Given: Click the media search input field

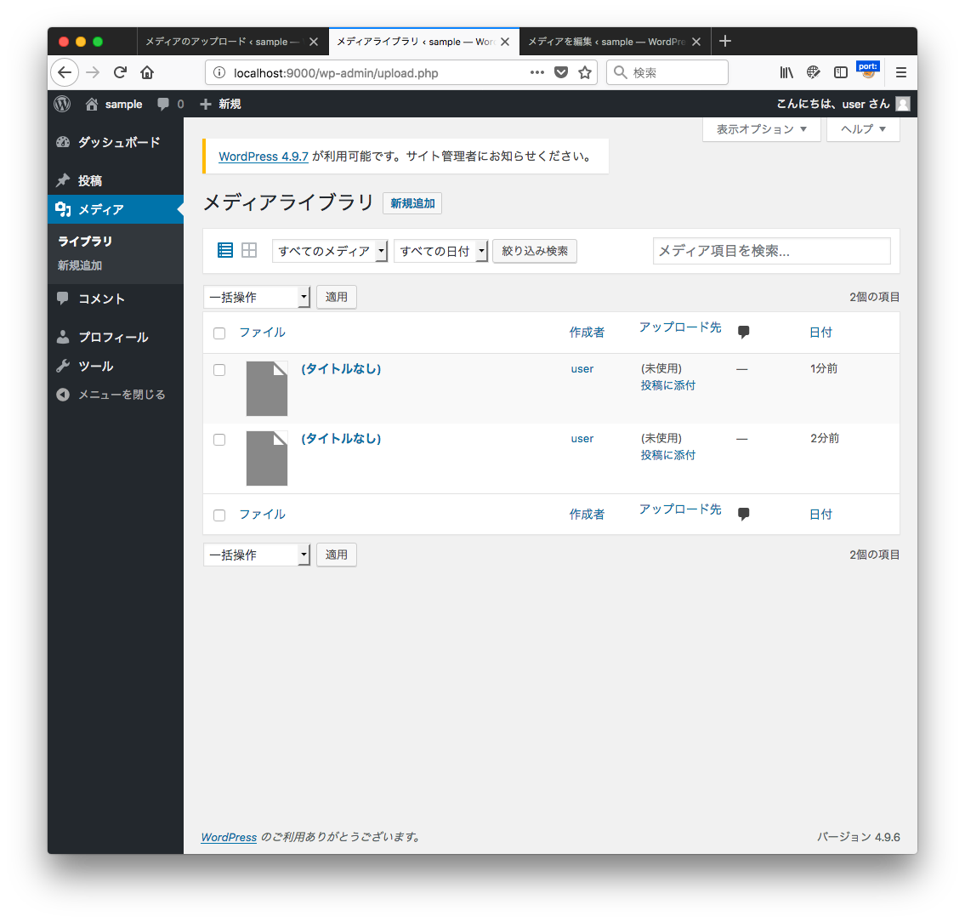Looking at the screenshot, I should pos(771,250).
